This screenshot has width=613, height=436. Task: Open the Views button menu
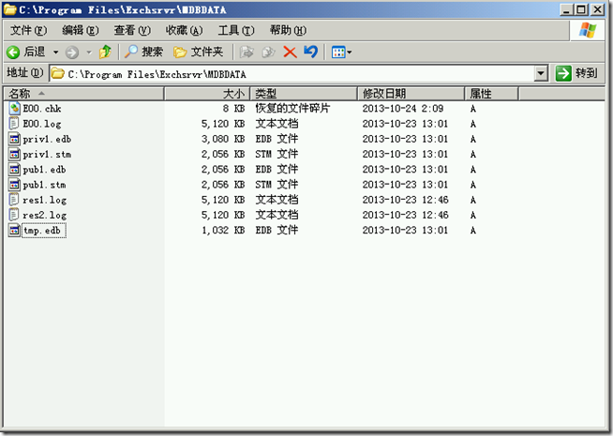(341, 52)
